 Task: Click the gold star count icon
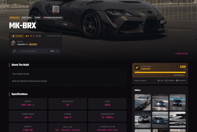click(x=26, y=36)
